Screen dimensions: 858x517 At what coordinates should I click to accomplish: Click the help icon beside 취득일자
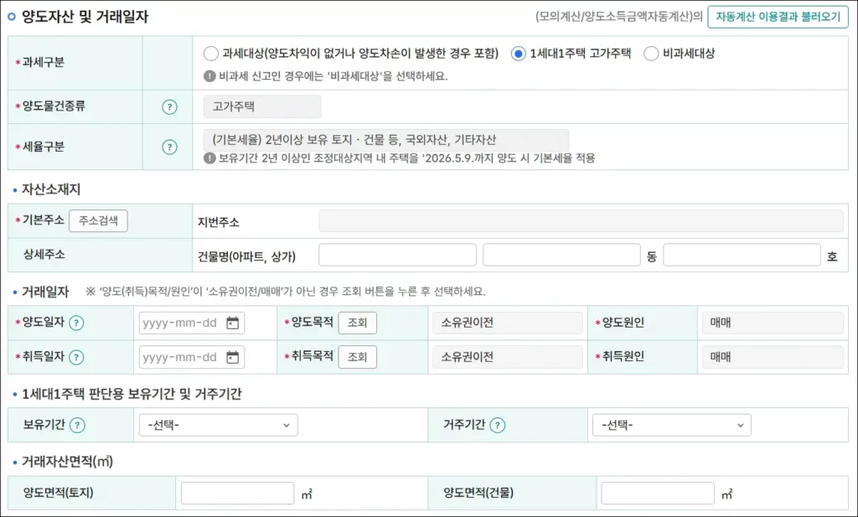76,357
